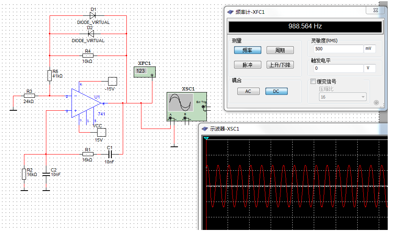Select resistor R1 16kΩ
Screen dimensions: 393x249
tap(88, 154)
